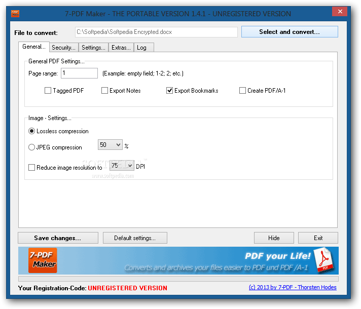
Task: Enable the Create PDF/A-1 checkbox
Action: coord(242,91)
